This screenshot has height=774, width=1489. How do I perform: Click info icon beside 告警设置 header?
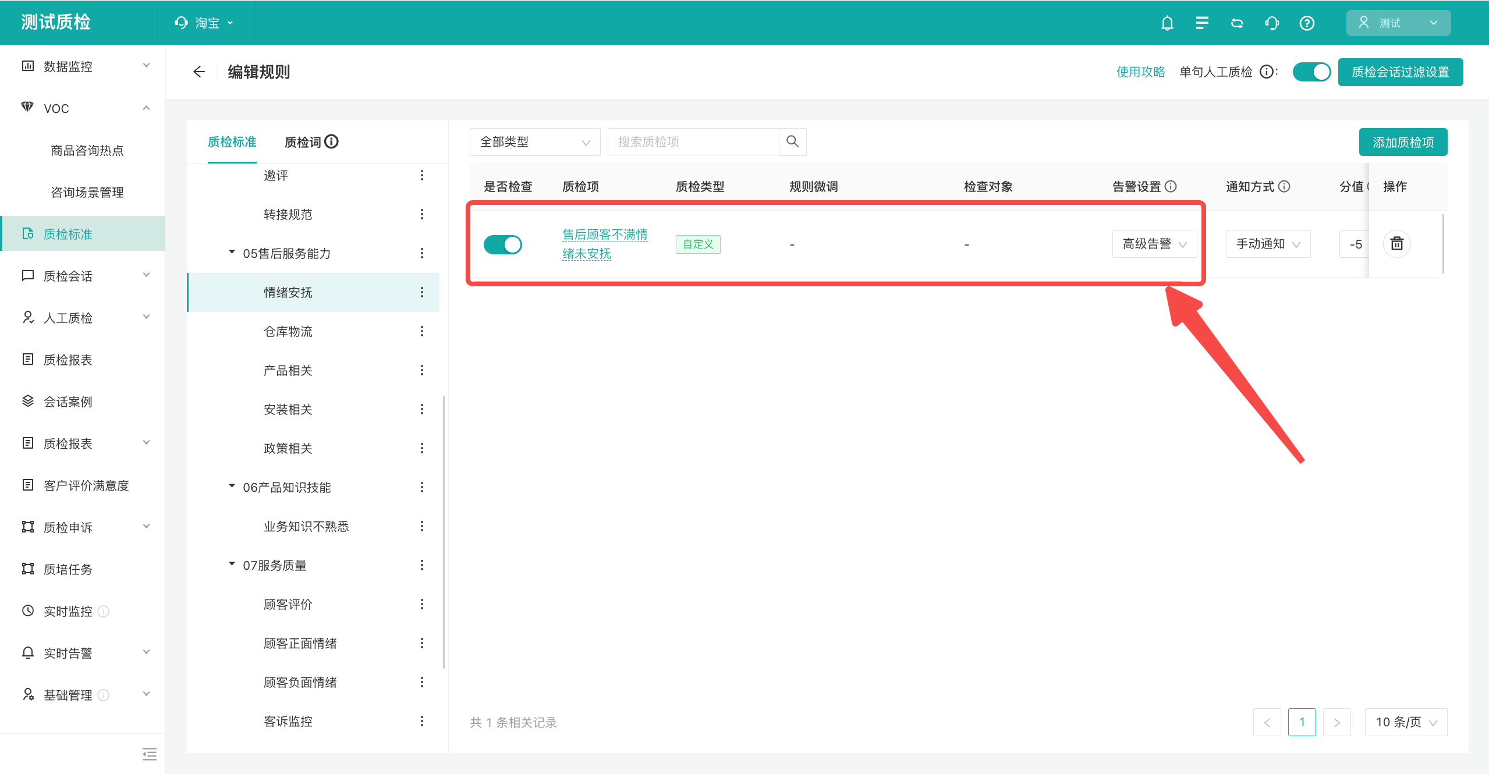point(1171,186)
